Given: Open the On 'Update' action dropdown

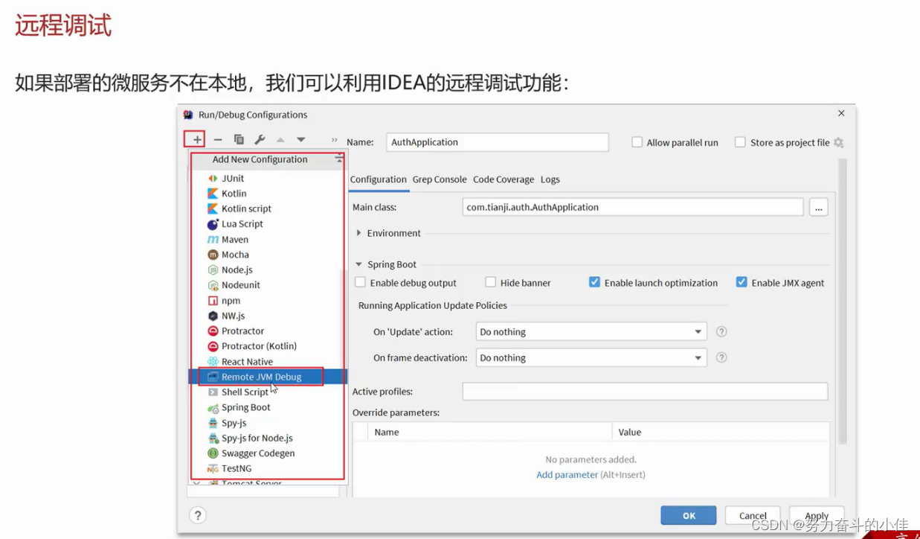Looking at the screenshot, I should click(x=591, y=332).
